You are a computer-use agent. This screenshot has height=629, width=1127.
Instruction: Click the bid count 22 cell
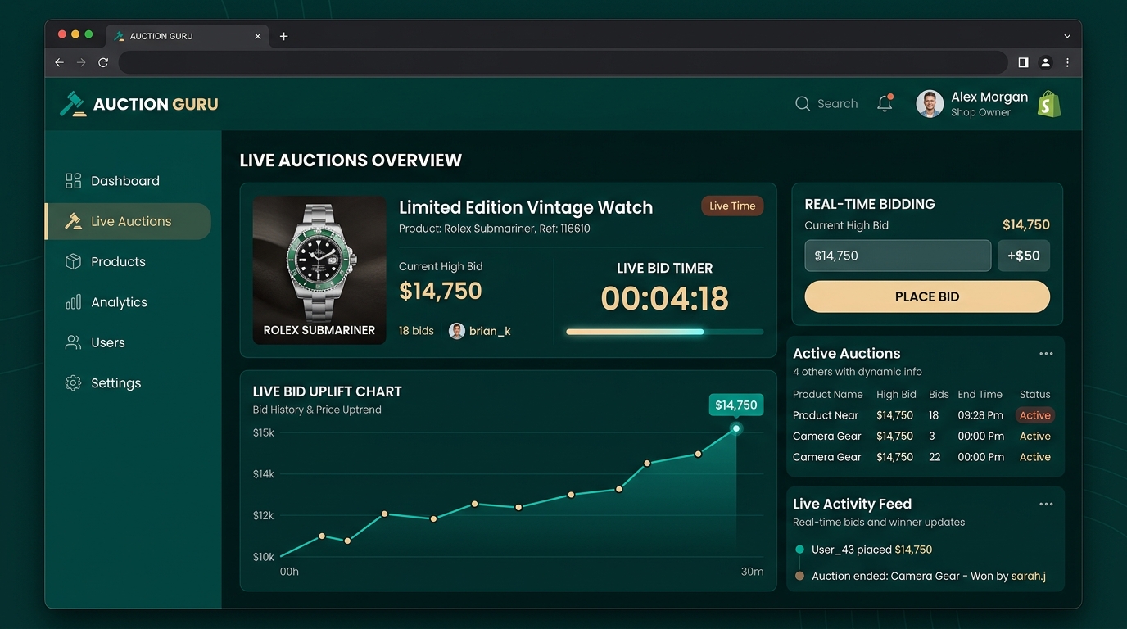point(935,457)
